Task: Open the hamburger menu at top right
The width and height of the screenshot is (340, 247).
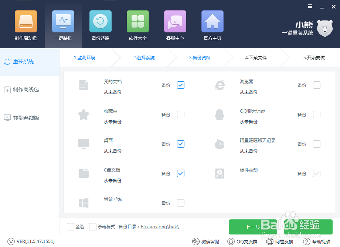Action: 310,6
